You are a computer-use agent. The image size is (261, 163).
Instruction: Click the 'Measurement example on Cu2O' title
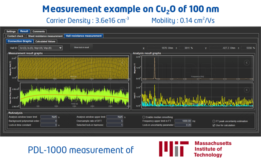pyautogui.click(x=130, y=9)
